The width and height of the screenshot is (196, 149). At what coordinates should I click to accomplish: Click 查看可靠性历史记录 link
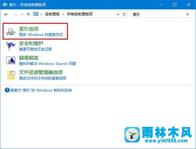[x=35, y=49]
